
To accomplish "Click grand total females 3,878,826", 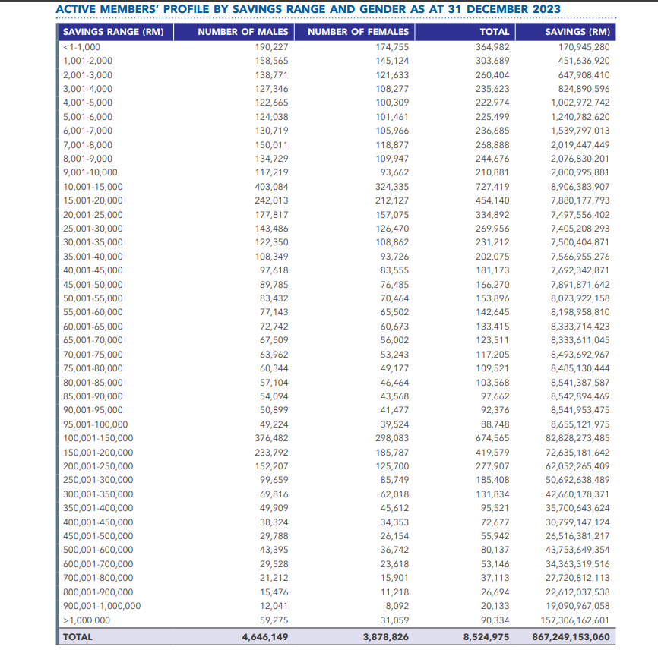I will (386, 637).
